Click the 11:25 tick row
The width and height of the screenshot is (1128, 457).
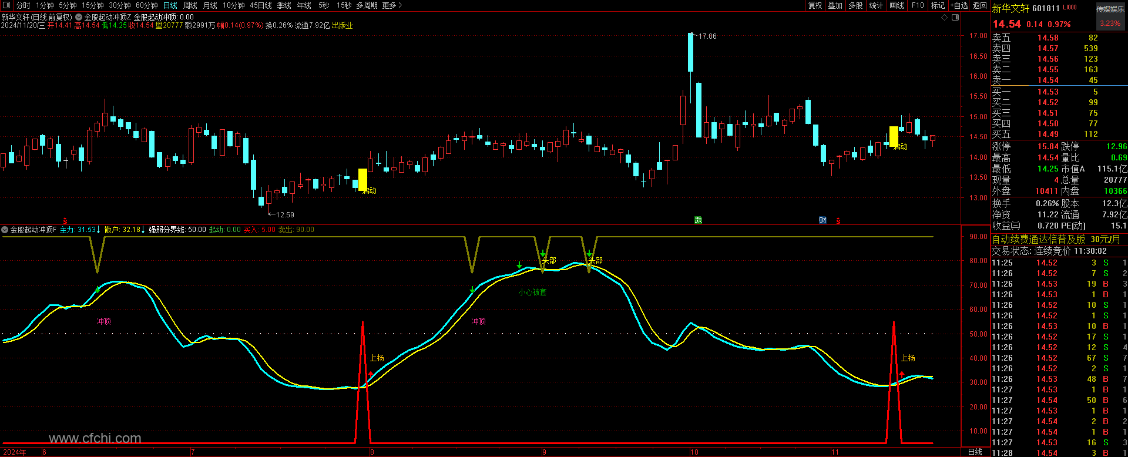pos(1059,263)
